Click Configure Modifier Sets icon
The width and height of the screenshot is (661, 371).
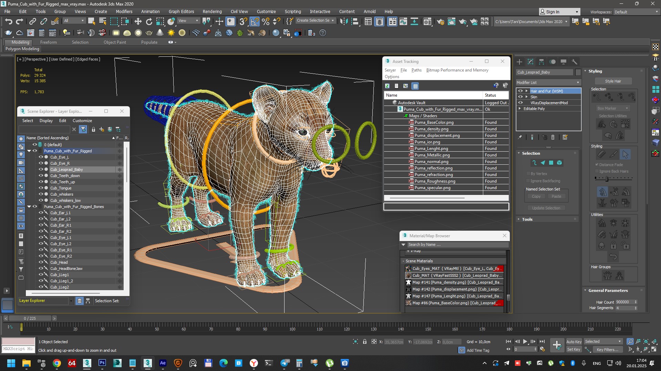565,137
